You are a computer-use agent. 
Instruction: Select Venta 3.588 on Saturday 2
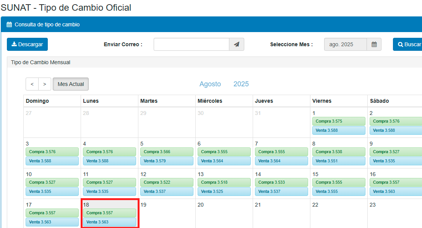[396, 130]
